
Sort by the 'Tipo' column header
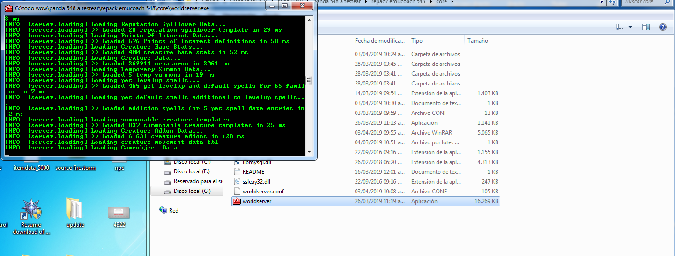click(436, 41)
